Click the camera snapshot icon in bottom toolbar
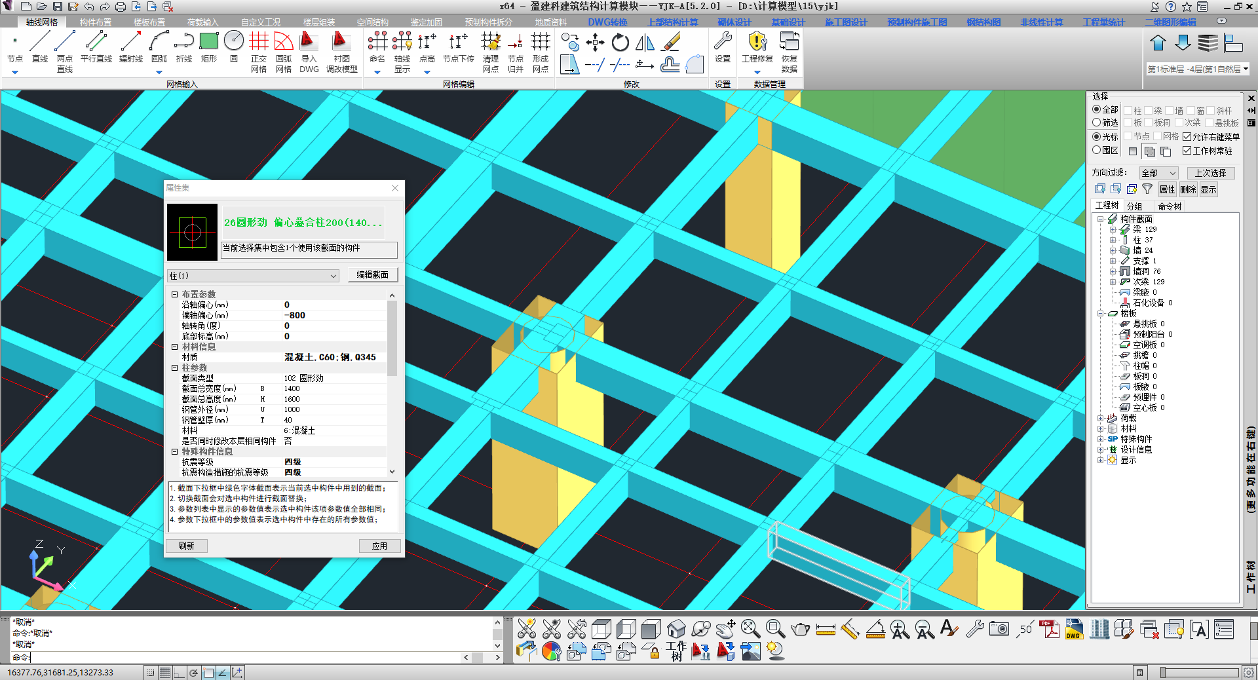 pos(999,630)
